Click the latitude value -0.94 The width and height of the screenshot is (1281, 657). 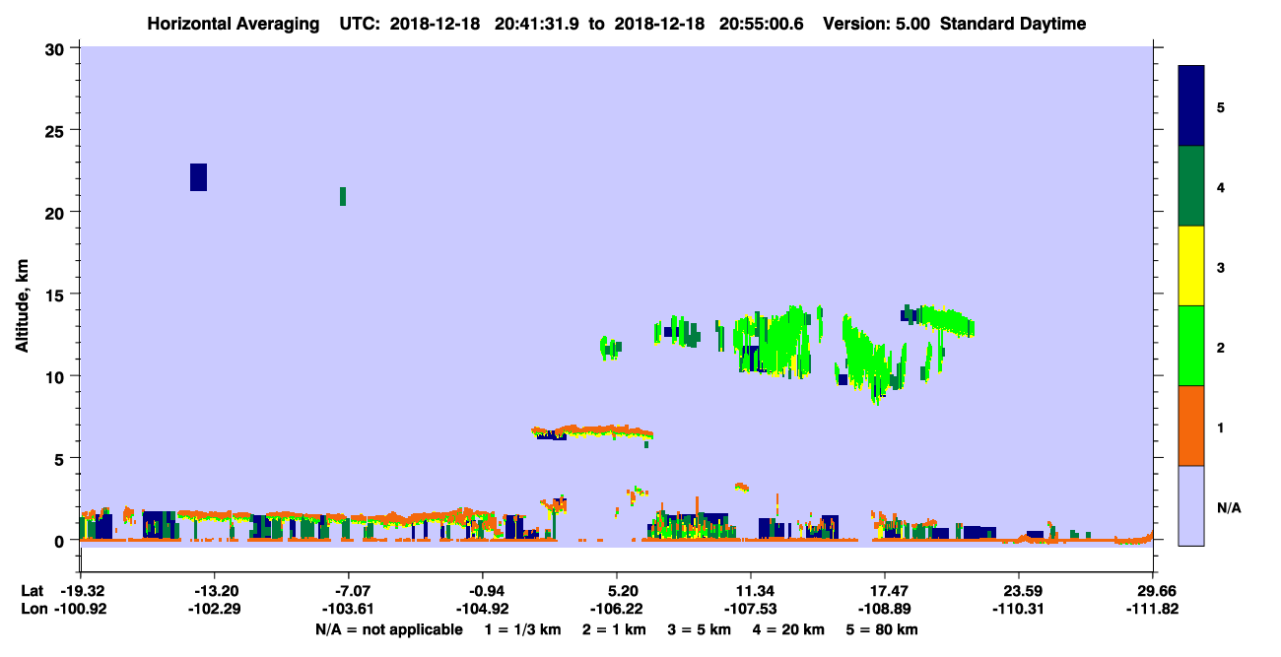(482, 591)
